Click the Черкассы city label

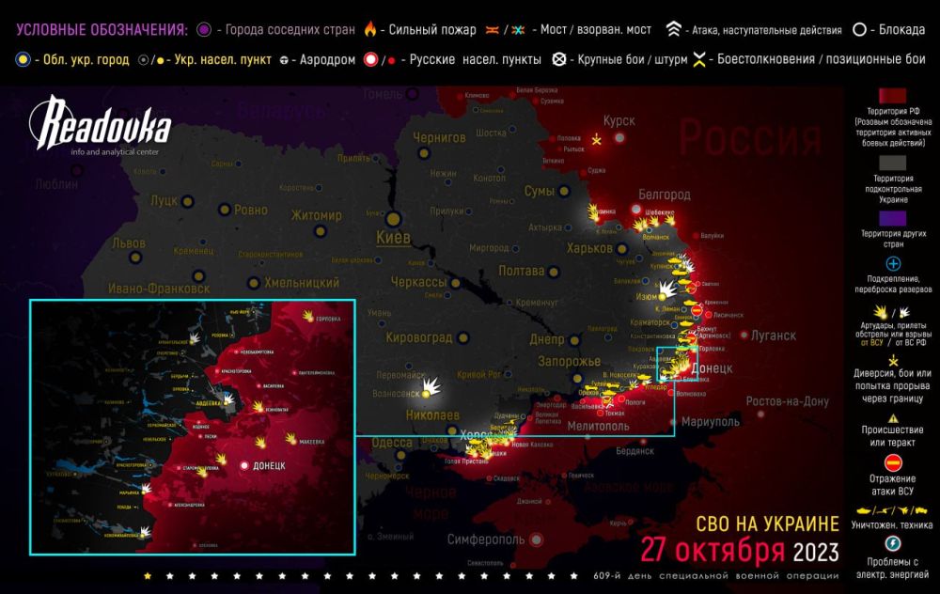418,282
